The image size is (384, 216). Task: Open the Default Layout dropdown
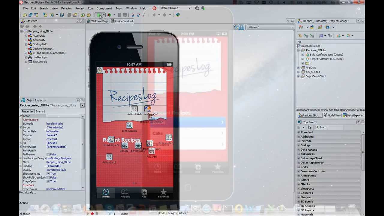click(x=189, y=8)
